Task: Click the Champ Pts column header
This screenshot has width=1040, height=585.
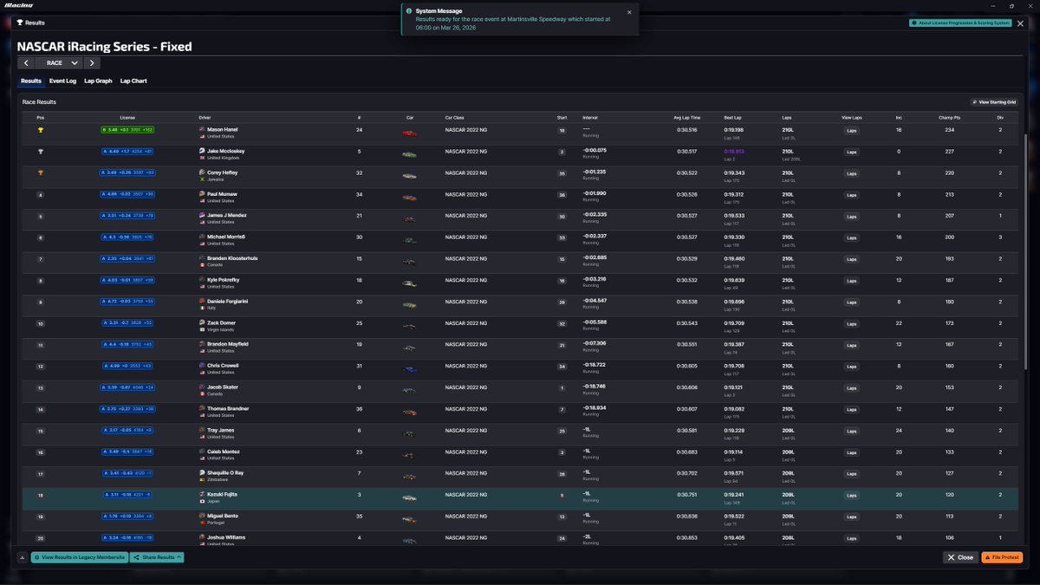Action: click(949, 117)
